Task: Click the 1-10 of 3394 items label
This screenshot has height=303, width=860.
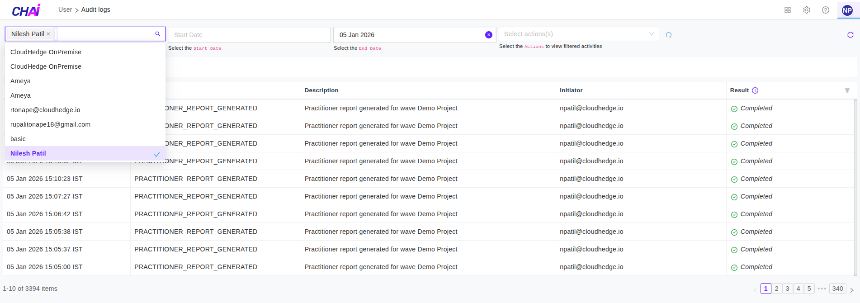Action: coord(30,289)
